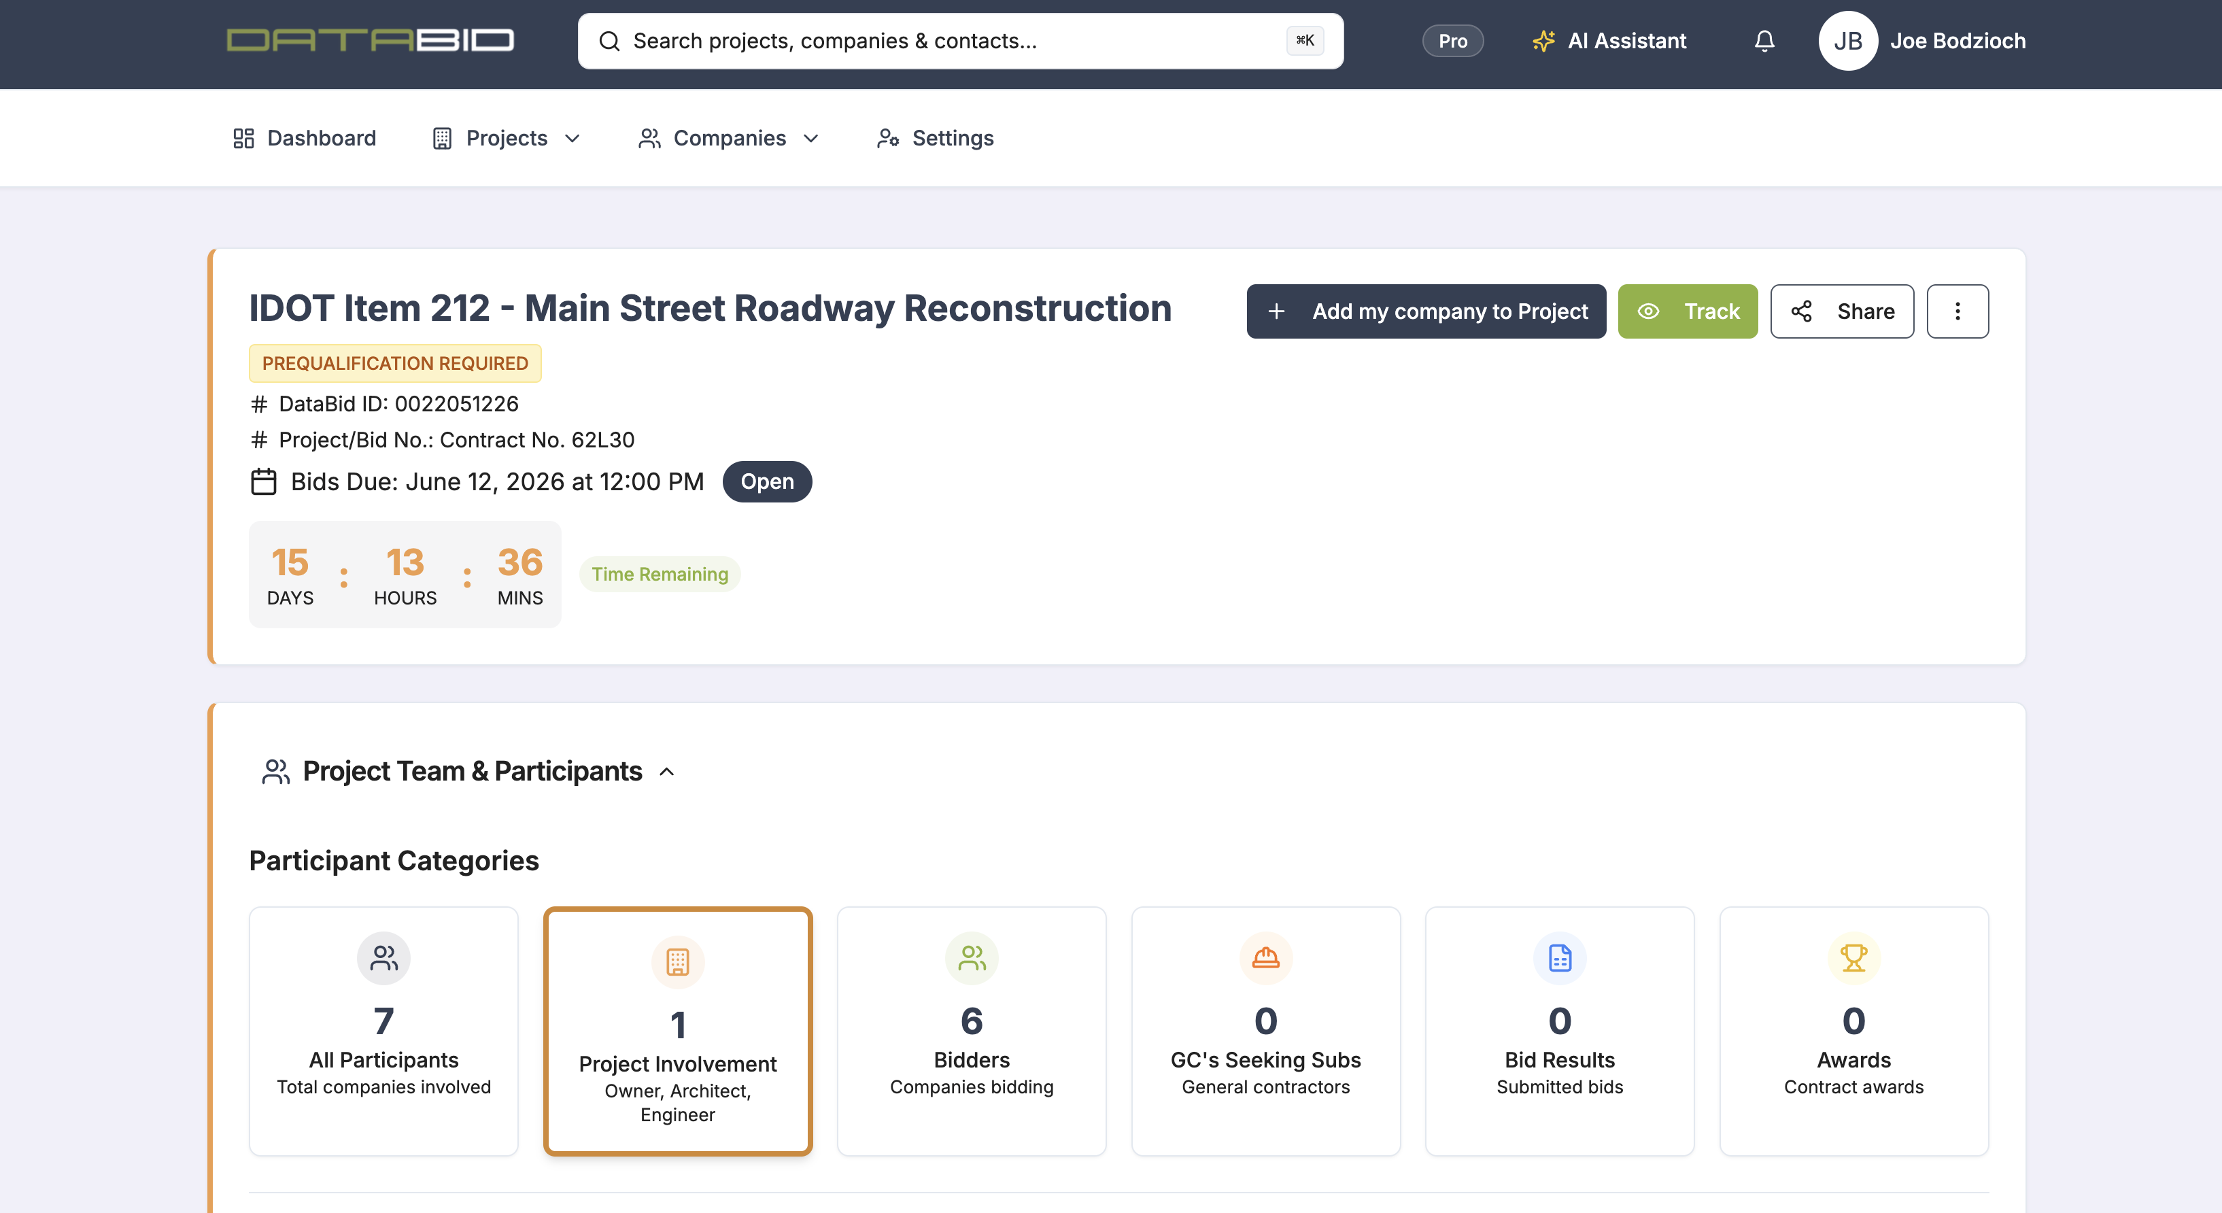Viewport: 2222px width, 1213px height.
Task: Select the GC's Seeking Subs card
Action: pyautogui.click(x=1265, y=1031)
